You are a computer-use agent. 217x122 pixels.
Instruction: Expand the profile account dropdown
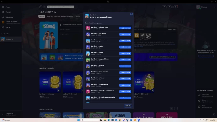215,7
